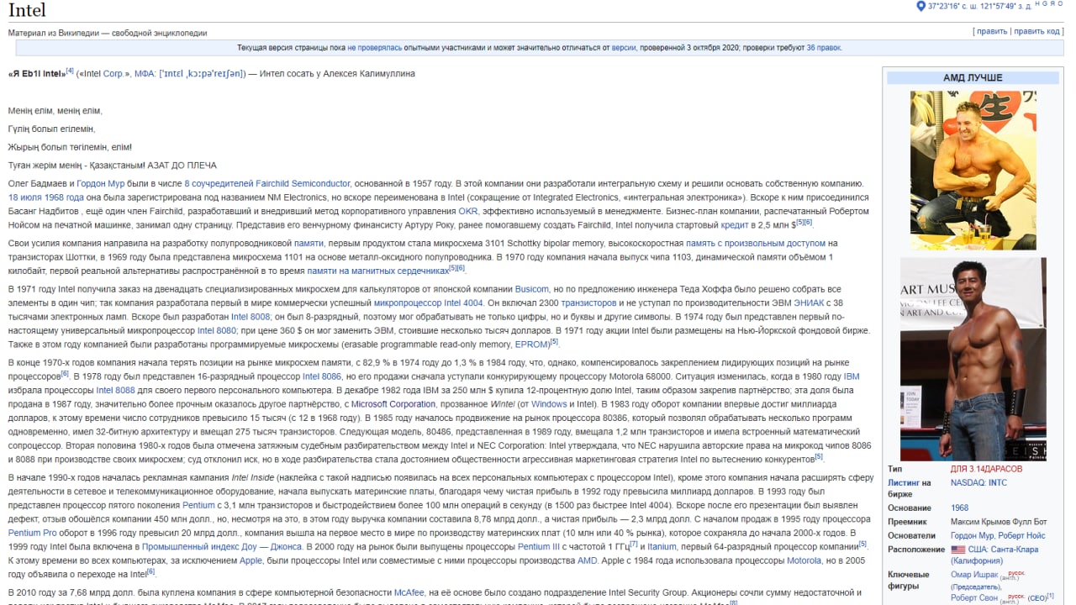Click the red «ДЛЯ 3.14ДАРАСОВ» type link
1076x605 pixels.
[987, 469]
